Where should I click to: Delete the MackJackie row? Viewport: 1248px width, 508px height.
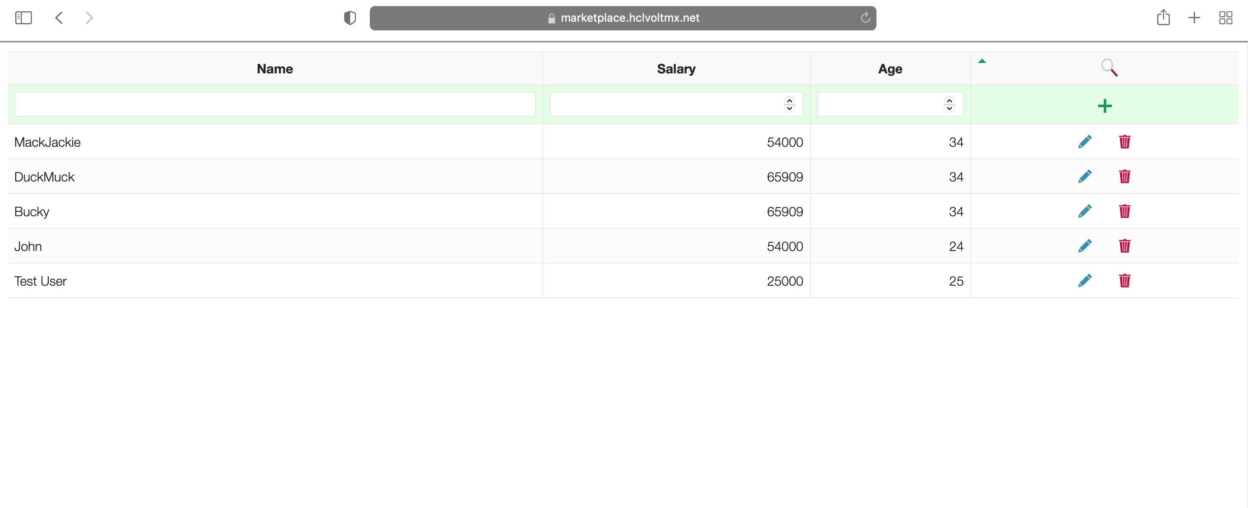pyautogui.click(x=1125, y=142)
